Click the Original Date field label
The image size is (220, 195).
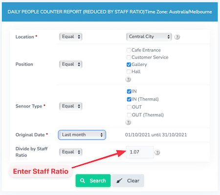(30, 135)
